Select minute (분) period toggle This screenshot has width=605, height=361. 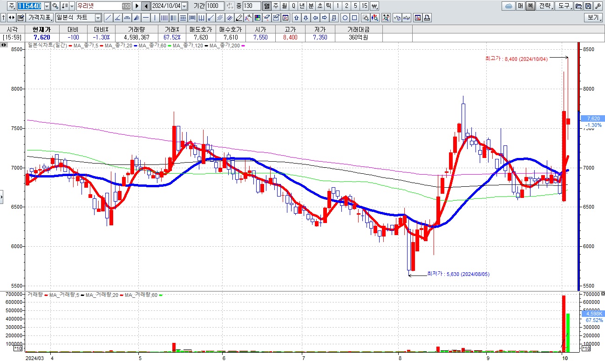click(311, 6)
